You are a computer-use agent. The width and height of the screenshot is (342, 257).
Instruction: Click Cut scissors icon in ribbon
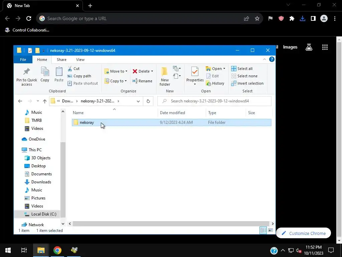pos(70,69)
